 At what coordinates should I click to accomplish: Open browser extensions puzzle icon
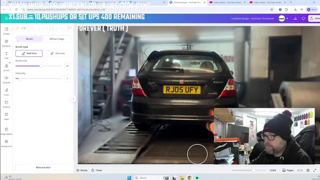(x=286, y=9)
